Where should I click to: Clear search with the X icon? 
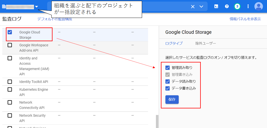click(193, 6)
